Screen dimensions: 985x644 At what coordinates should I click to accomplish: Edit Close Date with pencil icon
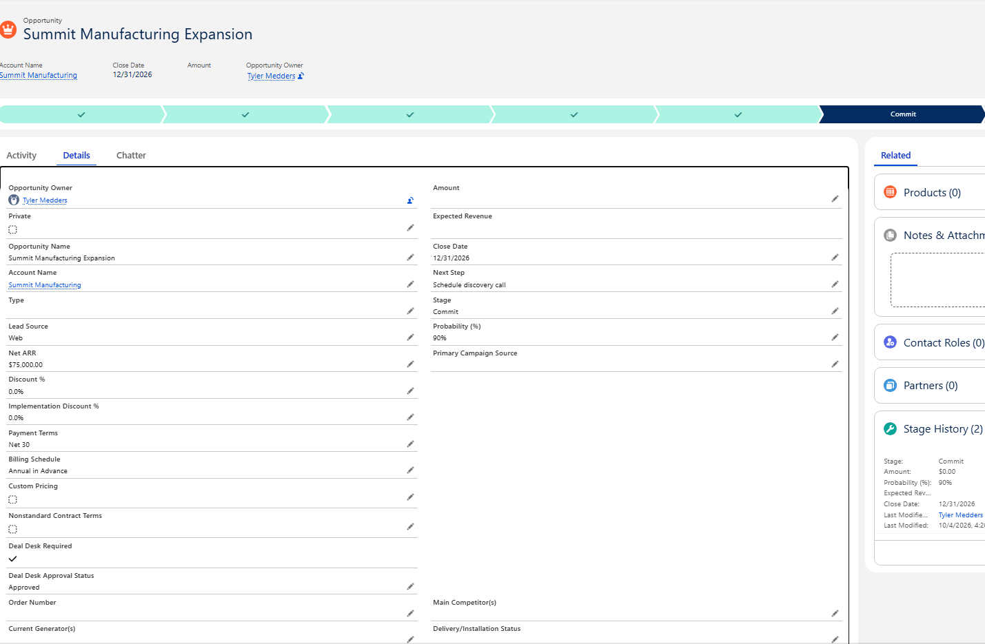tap(835, 257)
